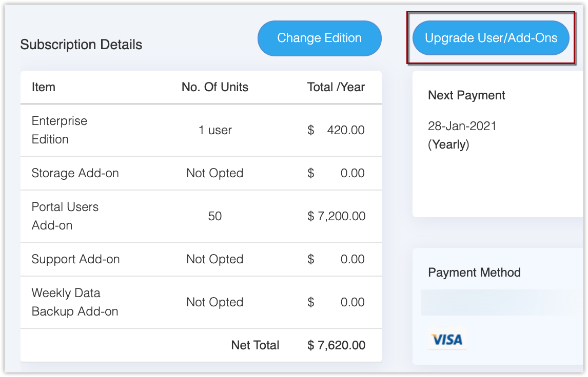The image size is (588, 377).
Task: Click the $7,200.00 Portal Users total
Action: click(337, 216)
